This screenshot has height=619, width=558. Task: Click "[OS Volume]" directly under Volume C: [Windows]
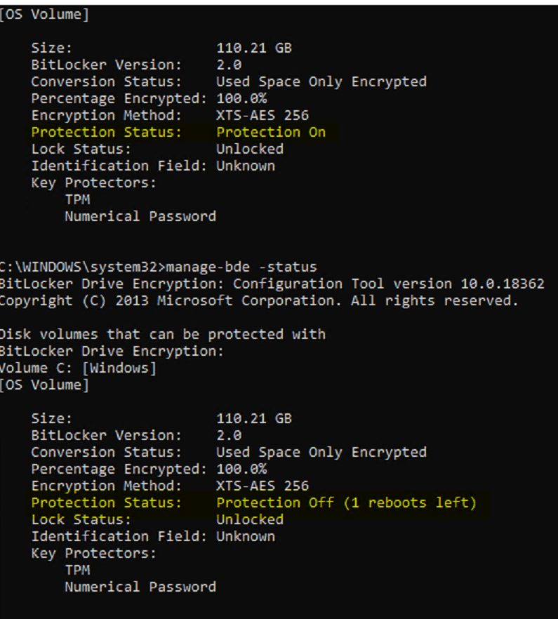coord(44,385)
